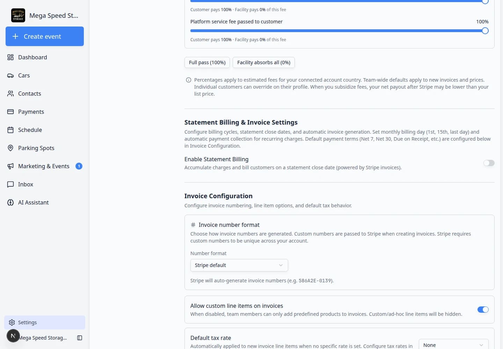Enable Statement Billing toggle

tap(489, 163)
